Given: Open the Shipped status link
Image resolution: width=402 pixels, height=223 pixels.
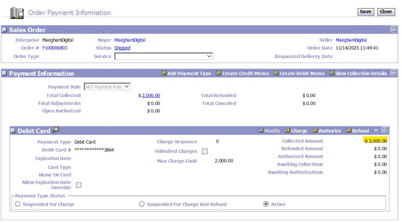Looking at the screenshot, I should pos(122,48).
